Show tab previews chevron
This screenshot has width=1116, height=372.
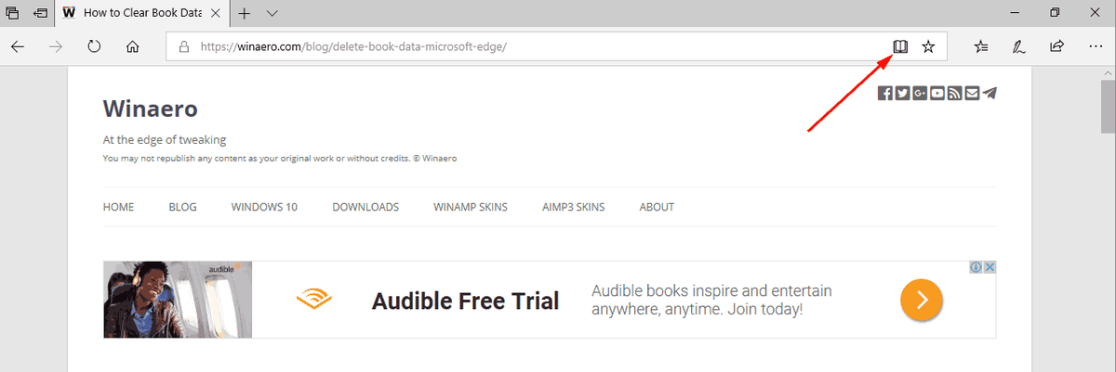[x=272, y=14]
